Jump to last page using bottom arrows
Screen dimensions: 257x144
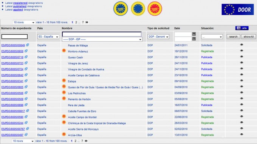pyautogui.click(x=86, y=141)
